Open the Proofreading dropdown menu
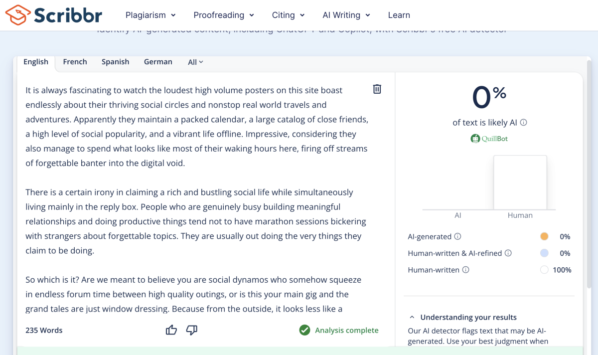The width and height of the screenshot is (598, 355). [224, 15]
